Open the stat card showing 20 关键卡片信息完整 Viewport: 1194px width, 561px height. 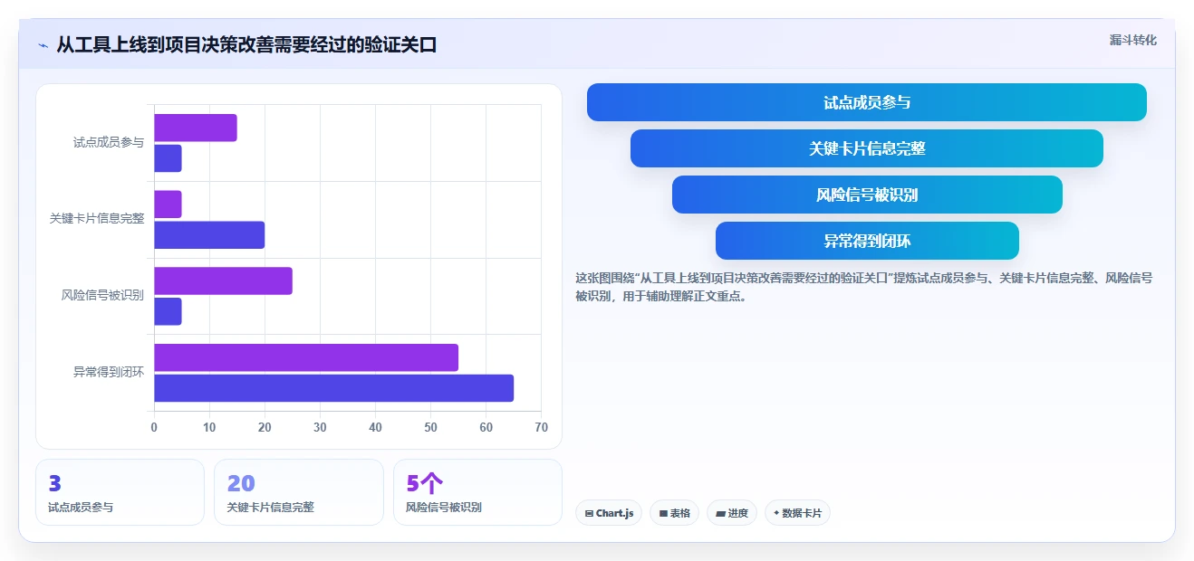click(299, 492)
